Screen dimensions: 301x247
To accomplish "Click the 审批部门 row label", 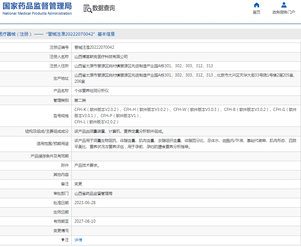I will (x=61, y=194).
